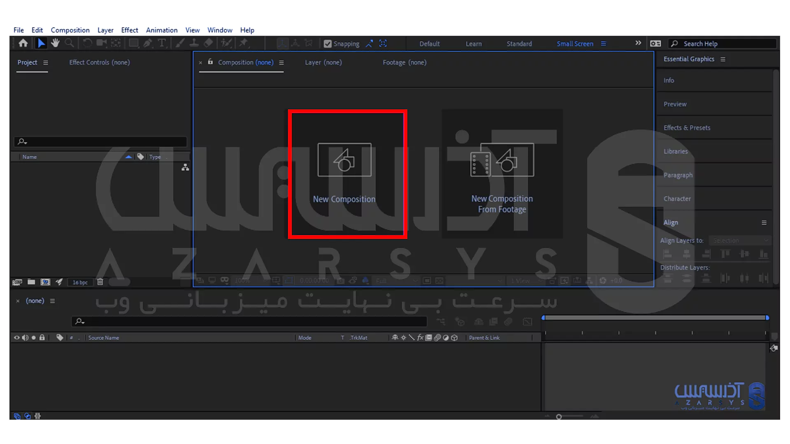Open the Effect menu

point(130,30)
